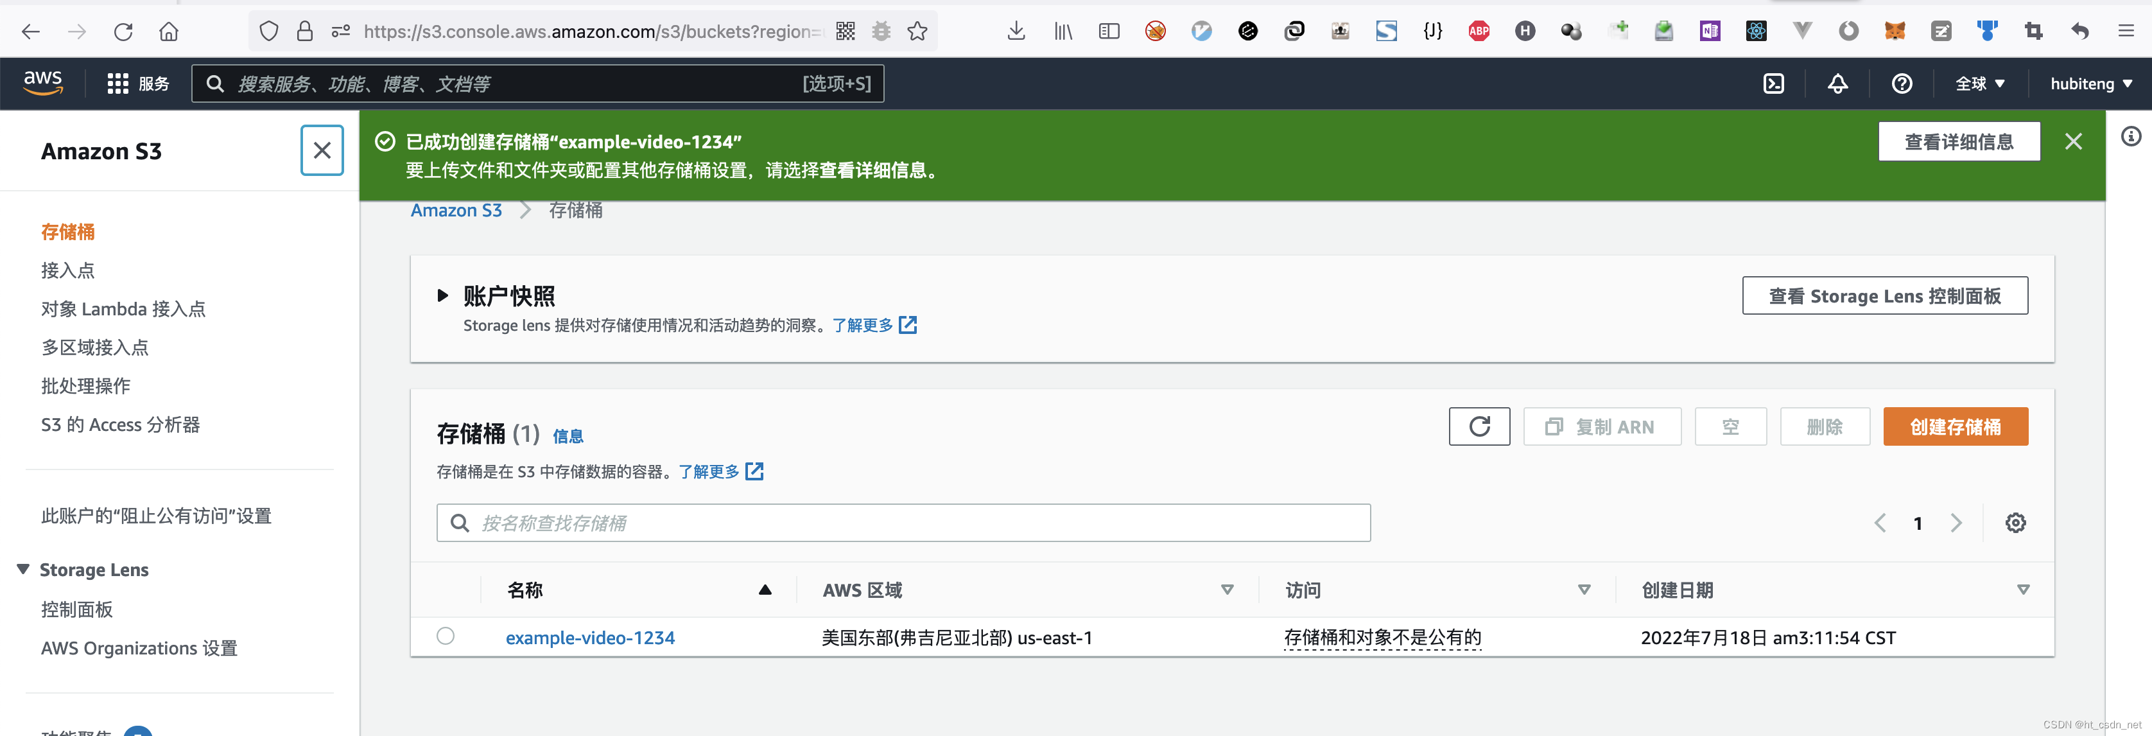Go to previous page of buckets

pyautogui.click(x=1880, y=523)
